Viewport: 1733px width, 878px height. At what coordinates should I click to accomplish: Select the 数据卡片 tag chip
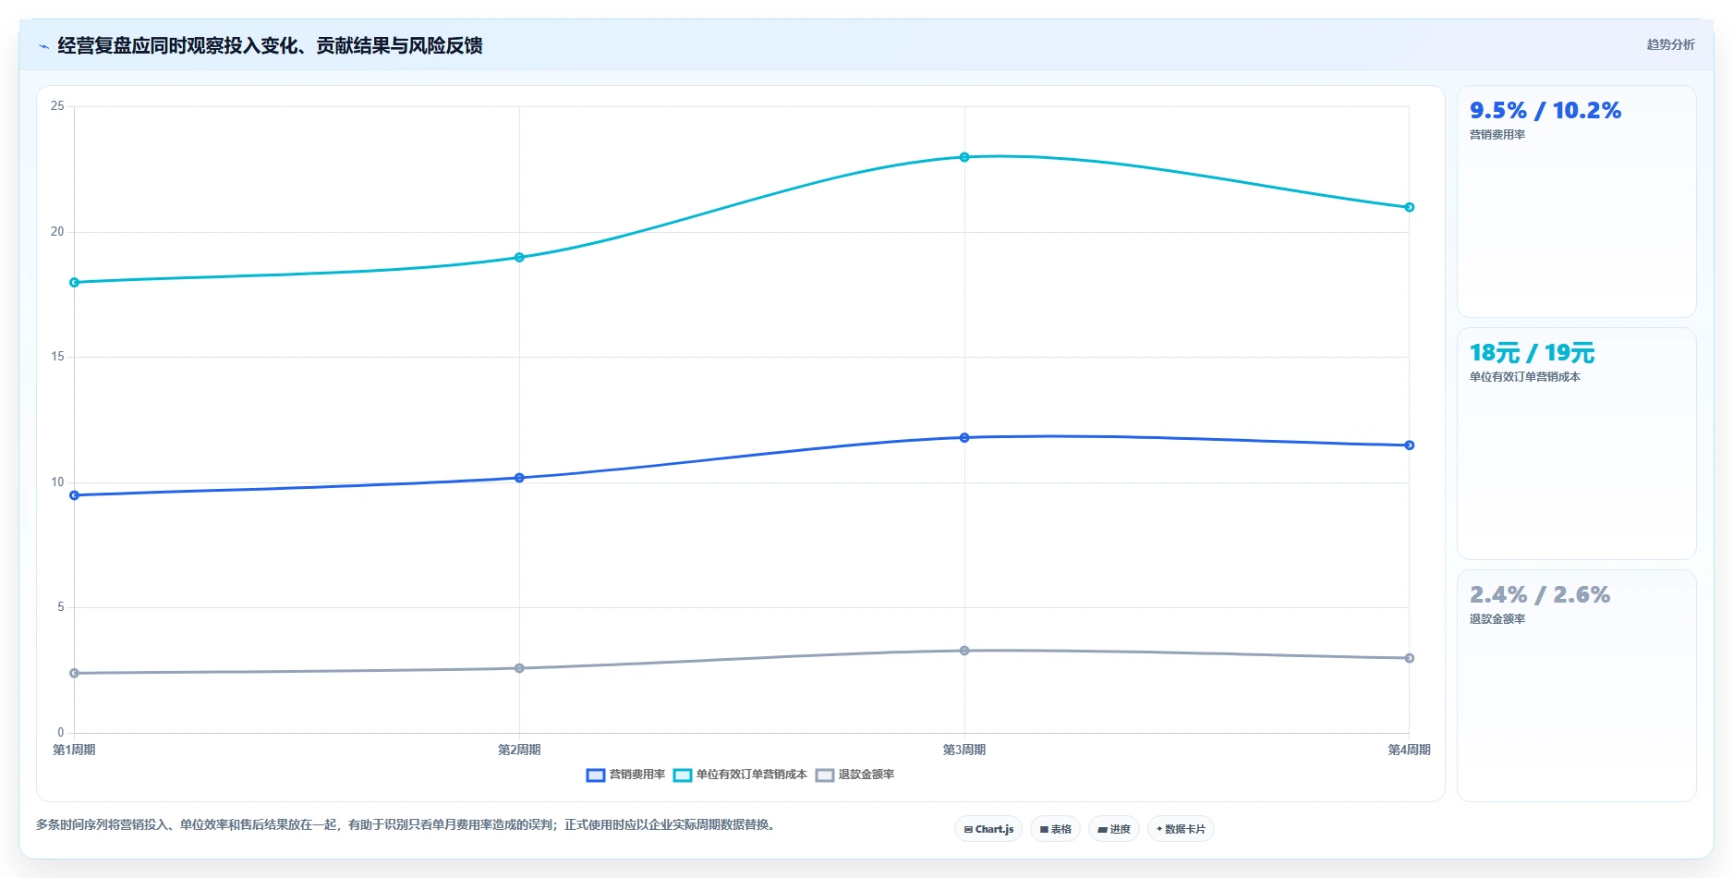1181,829
